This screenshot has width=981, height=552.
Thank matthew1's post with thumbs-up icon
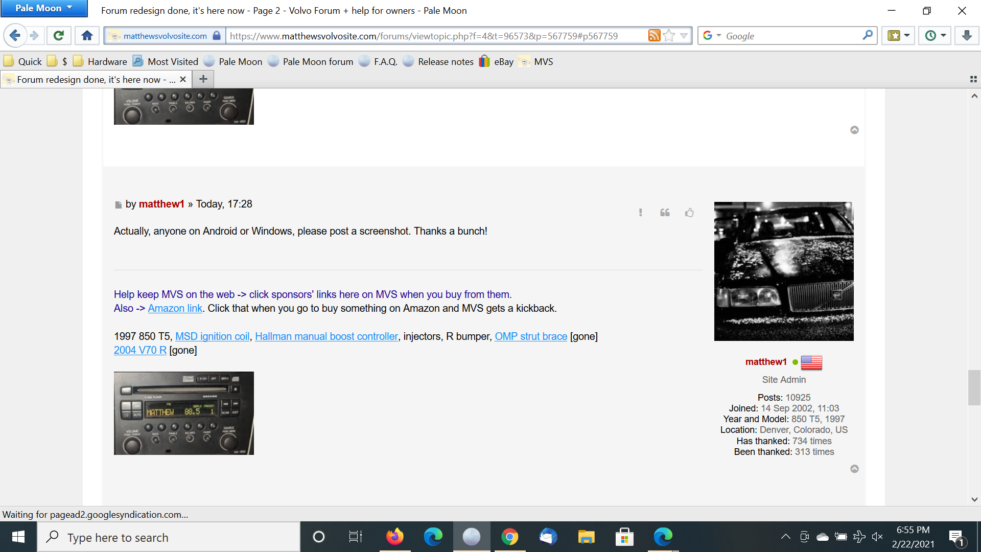(689, 213)
